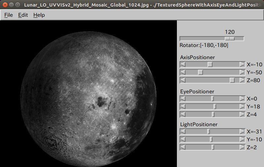Close the window with red button

[5, 5]
